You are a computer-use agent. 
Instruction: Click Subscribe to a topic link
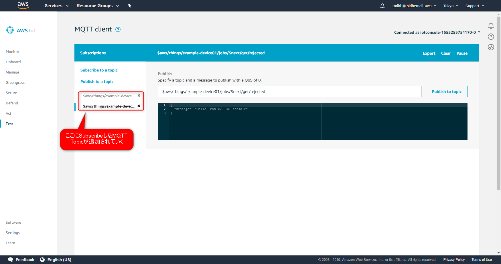pyautogui.click(x=99, y=70)
